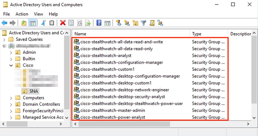Click list pane scroll left arrow
This screenshot has width=258, height=136.
pyautogui.click(x=75, y=124)
